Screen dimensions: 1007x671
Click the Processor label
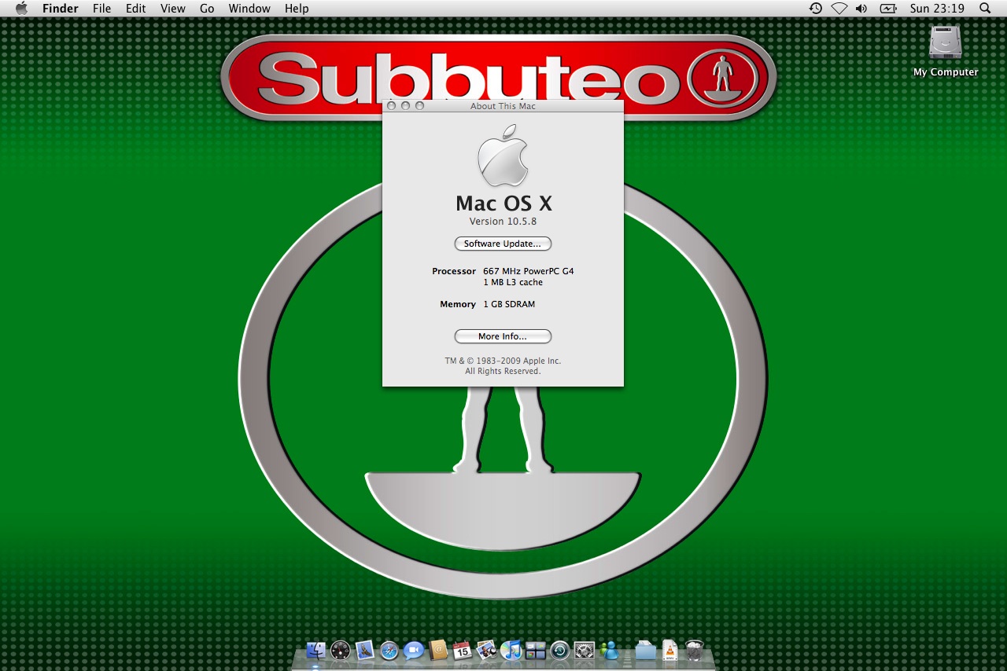(454, 271)
